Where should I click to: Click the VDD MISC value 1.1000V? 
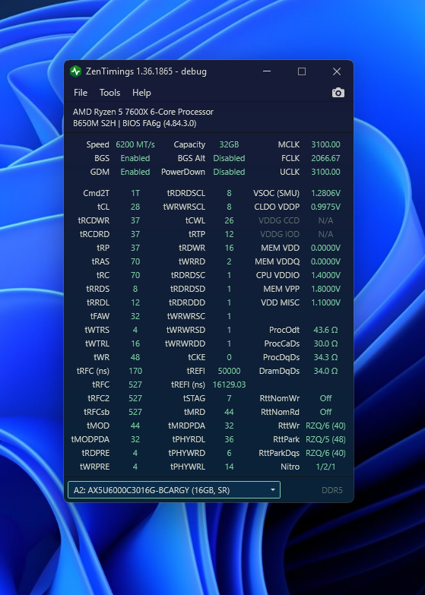pos(325,302)
